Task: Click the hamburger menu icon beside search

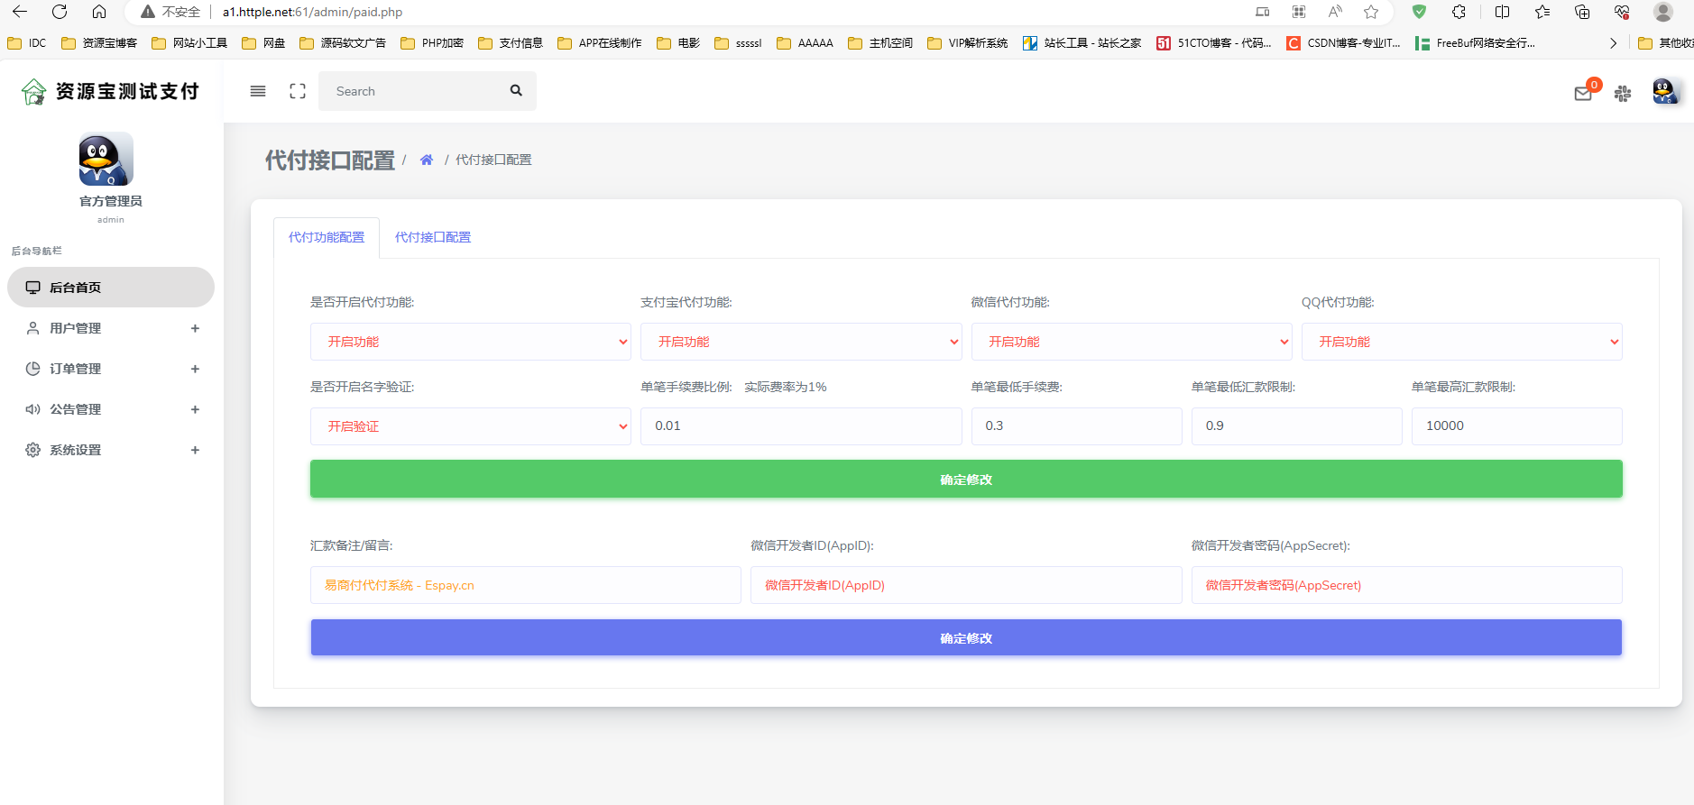Action: click(258, 91)
